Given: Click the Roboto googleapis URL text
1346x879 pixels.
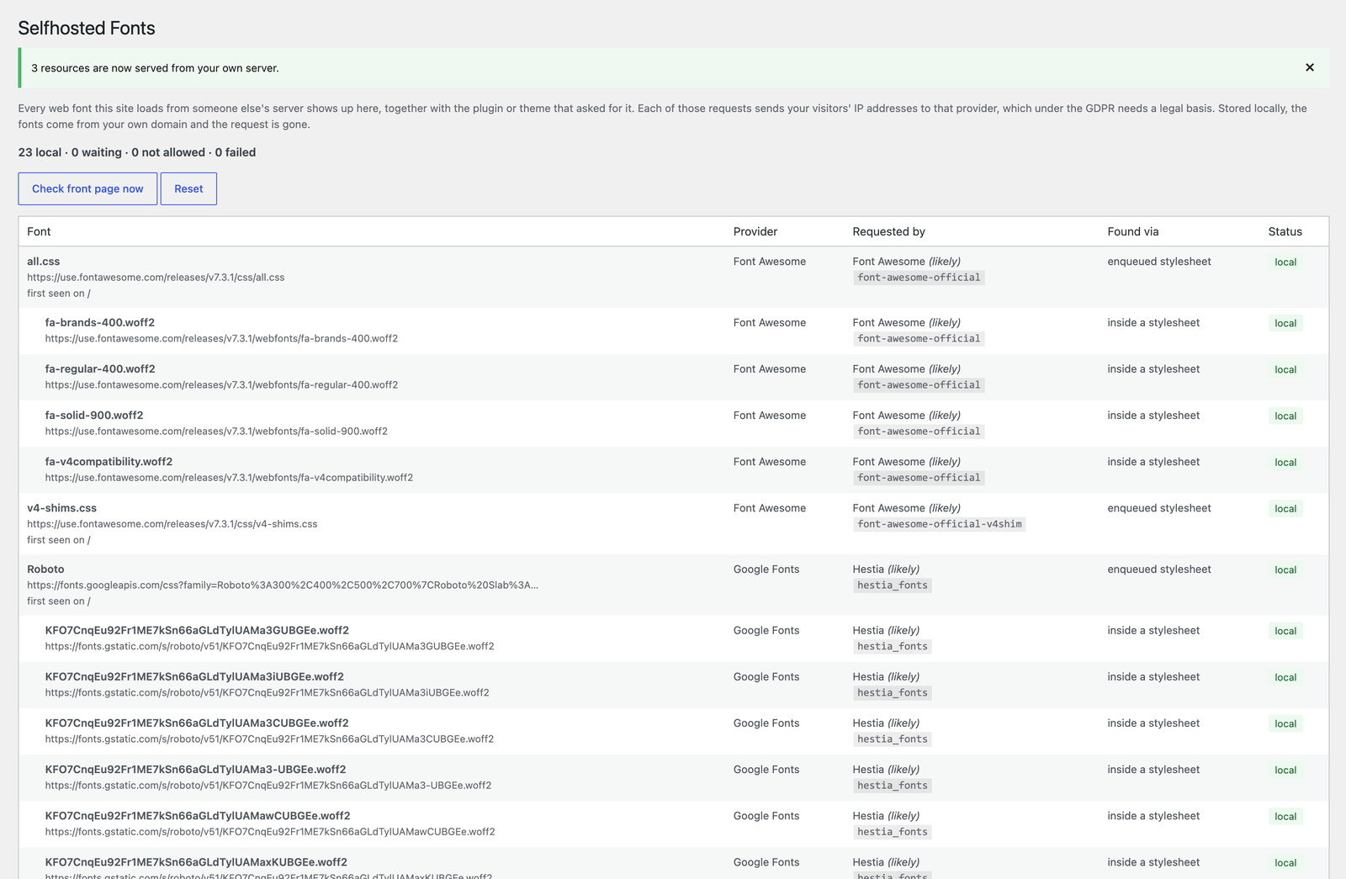Looking at the screenshot, I should pos(283,585).
